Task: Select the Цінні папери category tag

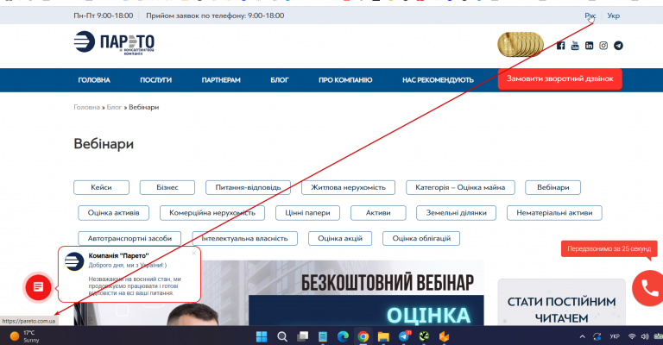Action: 308,213
